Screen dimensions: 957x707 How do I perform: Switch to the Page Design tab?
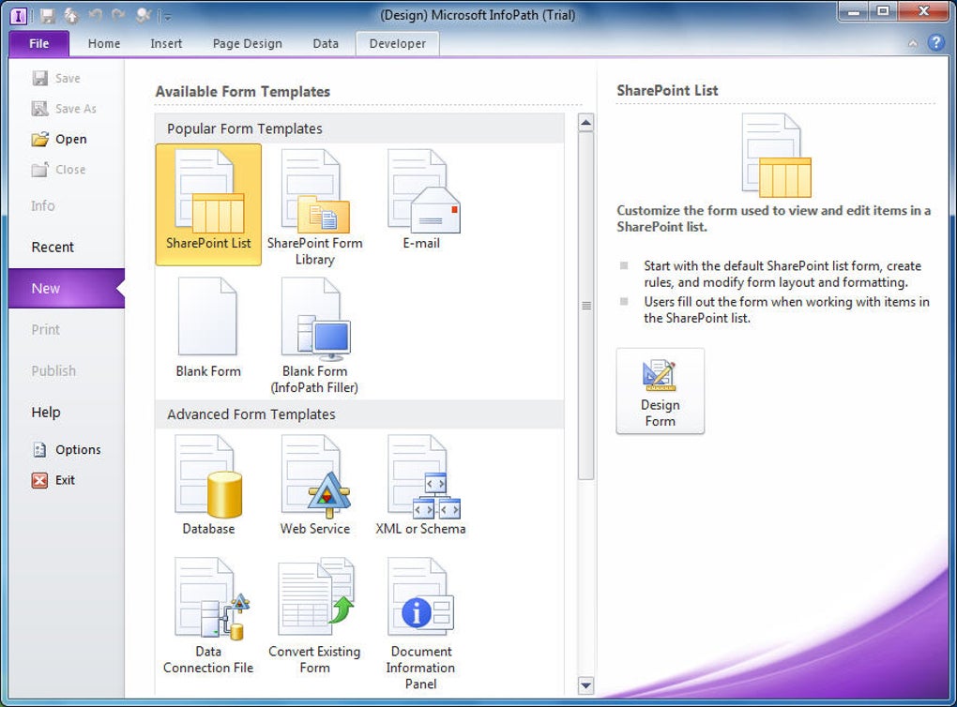tap(247, 43)
